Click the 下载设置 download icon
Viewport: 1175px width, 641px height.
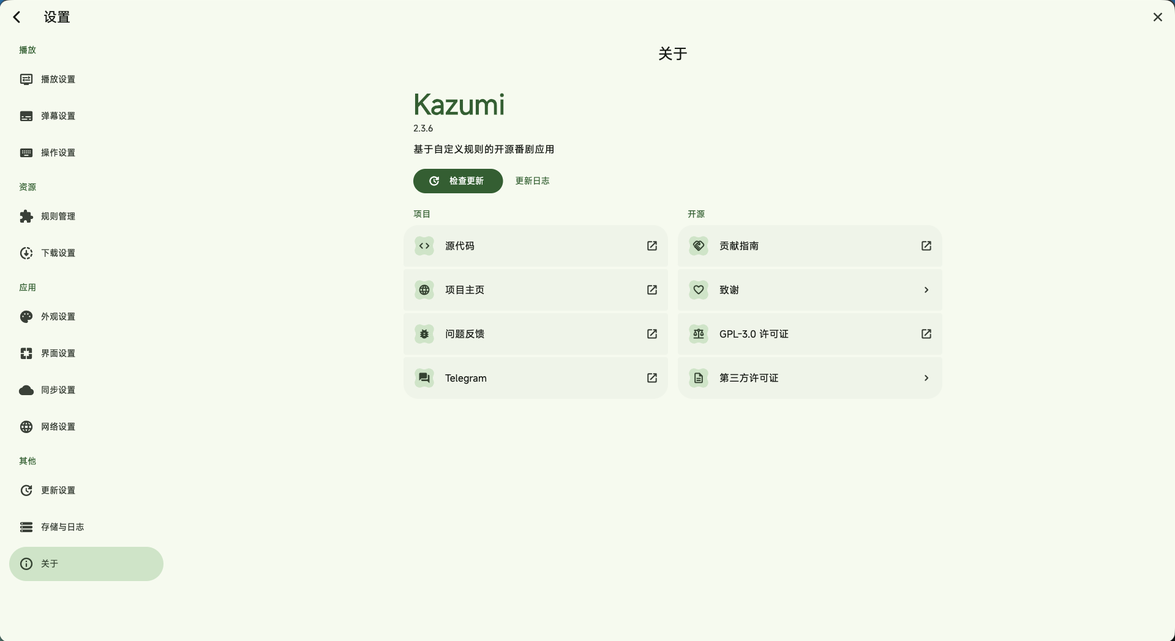point(26,253)
